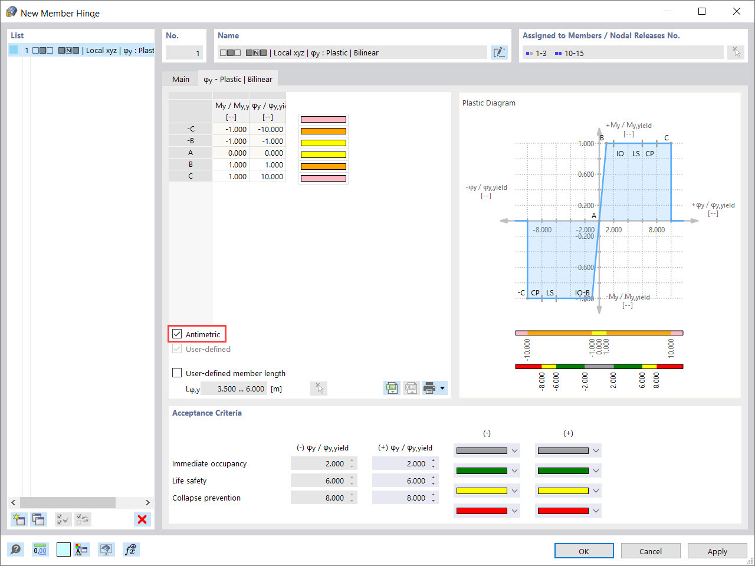Open the printer options dropdown arrow

point(442,387)
